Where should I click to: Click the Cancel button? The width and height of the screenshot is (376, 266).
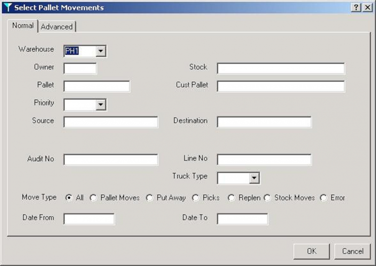352,251
